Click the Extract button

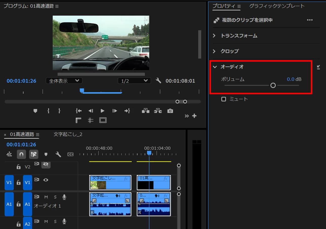coord(158,111)
